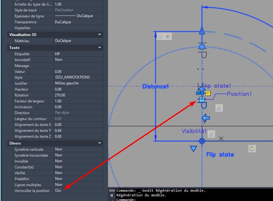Toggle the Prédéfini value Non
This screenshot has width=273, height=201.
coord(78,179)
